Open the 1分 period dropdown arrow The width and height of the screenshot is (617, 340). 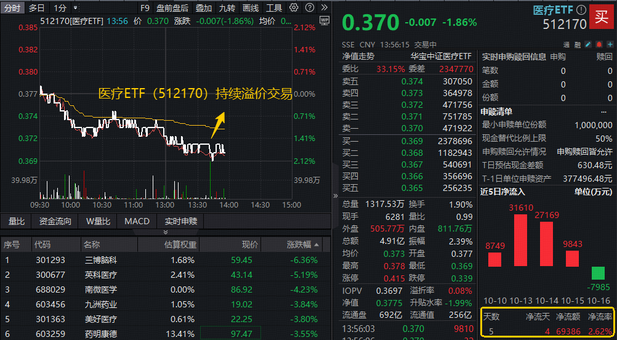click(75, 8)
